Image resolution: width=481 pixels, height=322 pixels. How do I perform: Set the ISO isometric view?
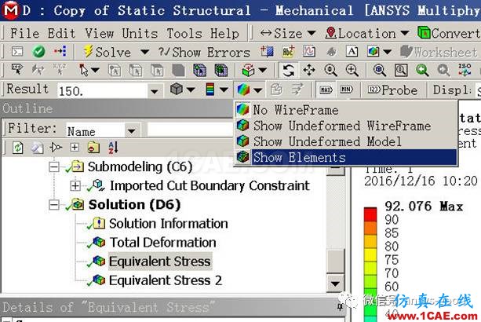465,70
